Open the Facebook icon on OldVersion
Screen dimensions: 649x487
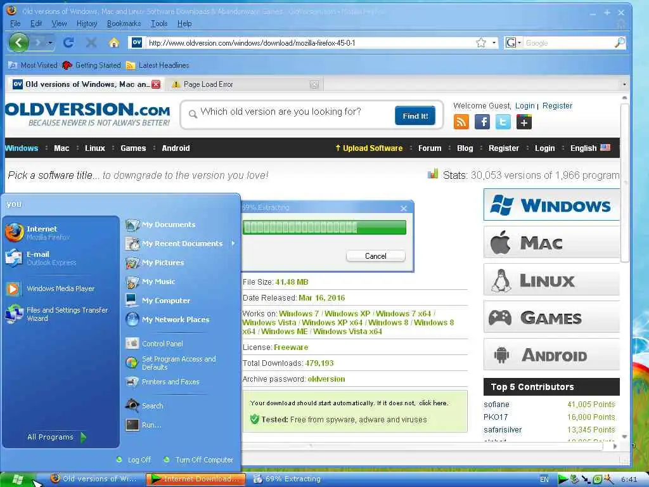(x=482, y=122)
